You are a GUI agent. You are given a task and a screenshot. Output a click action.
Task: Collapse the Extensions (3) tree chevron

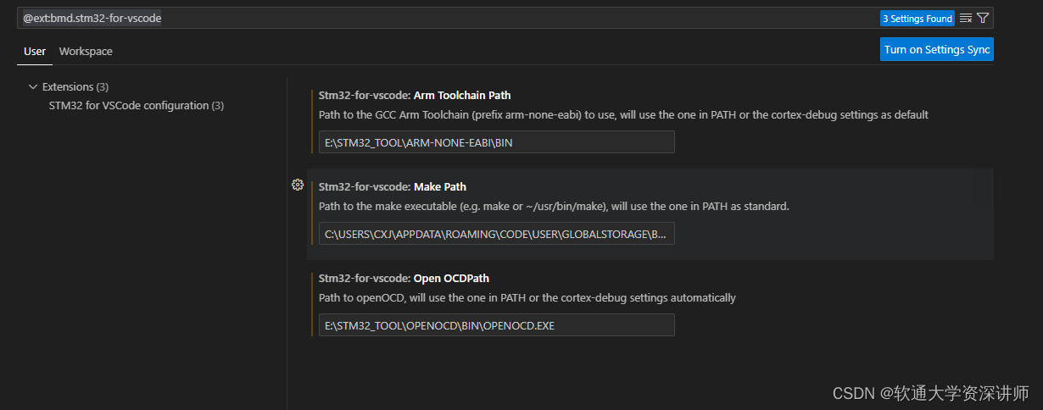[x=33, y=86]
